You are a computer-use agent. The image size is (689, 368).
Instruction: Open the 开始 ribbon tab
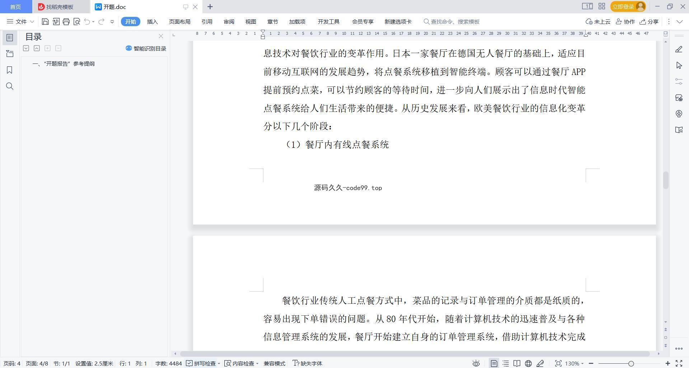(x=131, y=22)
